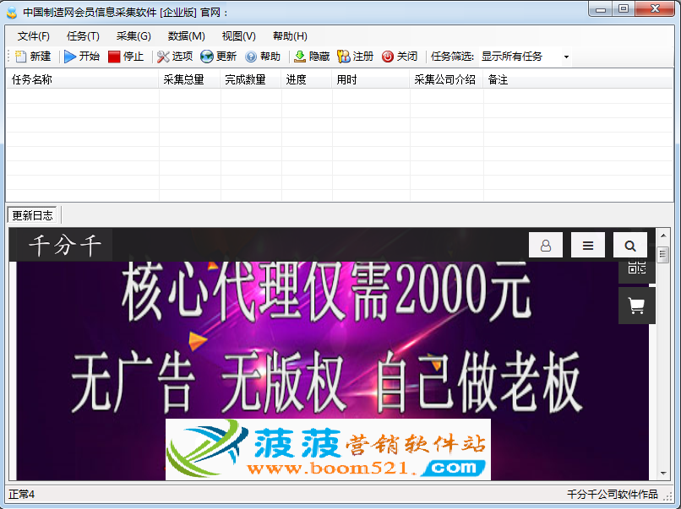This screenshot has height=509, width=681.
Task: Close the window with the red X
Action: 655,9
